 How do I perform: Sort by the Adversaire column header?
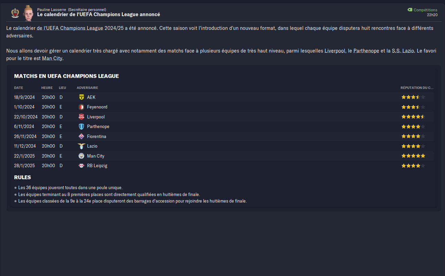87,88
